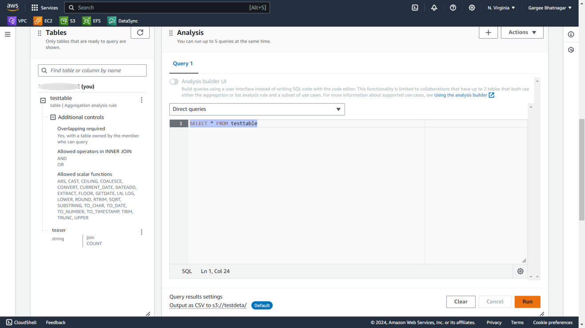Click the Clear button
Image resolution: width=585 pixels, height=328 pixels.
[x=461, y=302]
